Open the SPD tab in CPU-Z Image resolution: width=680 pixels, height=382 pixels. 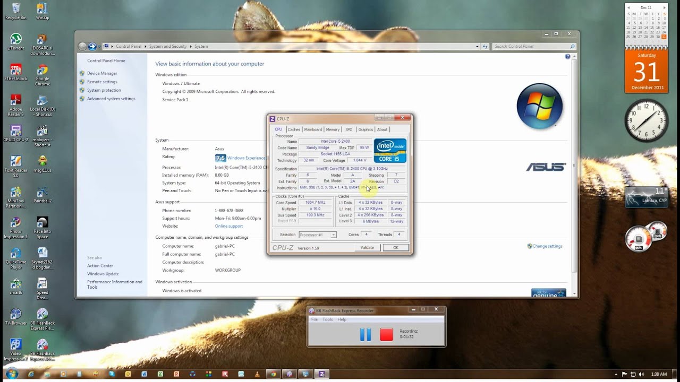tap(348, 129)
